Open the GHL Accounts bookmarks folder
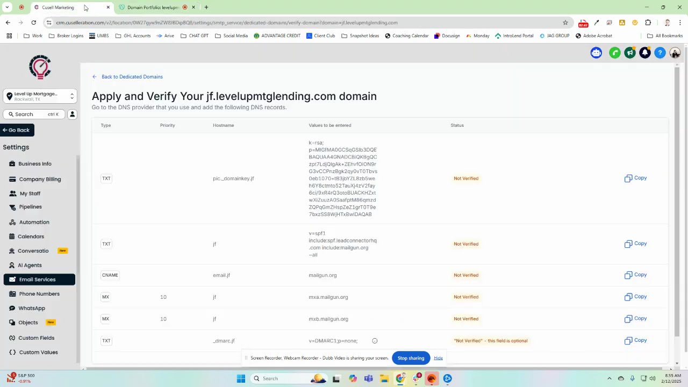The height and width of the screenshot is (387, 688). (133, 36)
